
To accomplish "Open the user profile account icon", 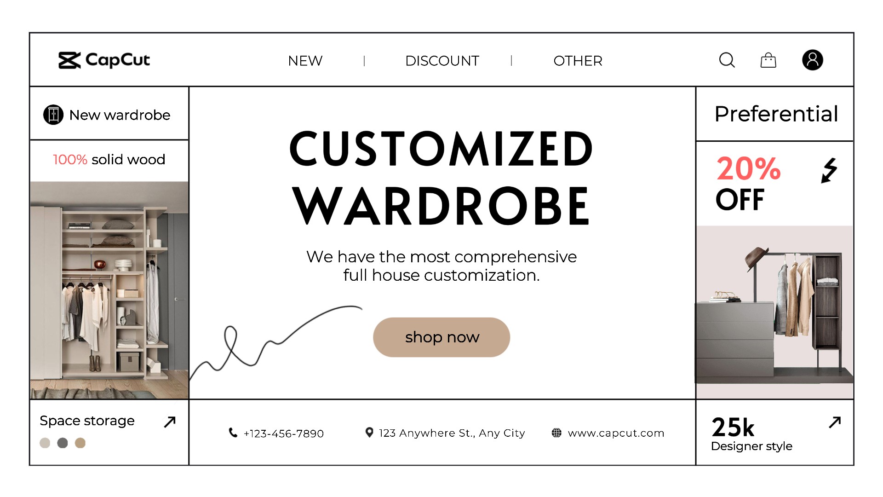I will 812,60.
